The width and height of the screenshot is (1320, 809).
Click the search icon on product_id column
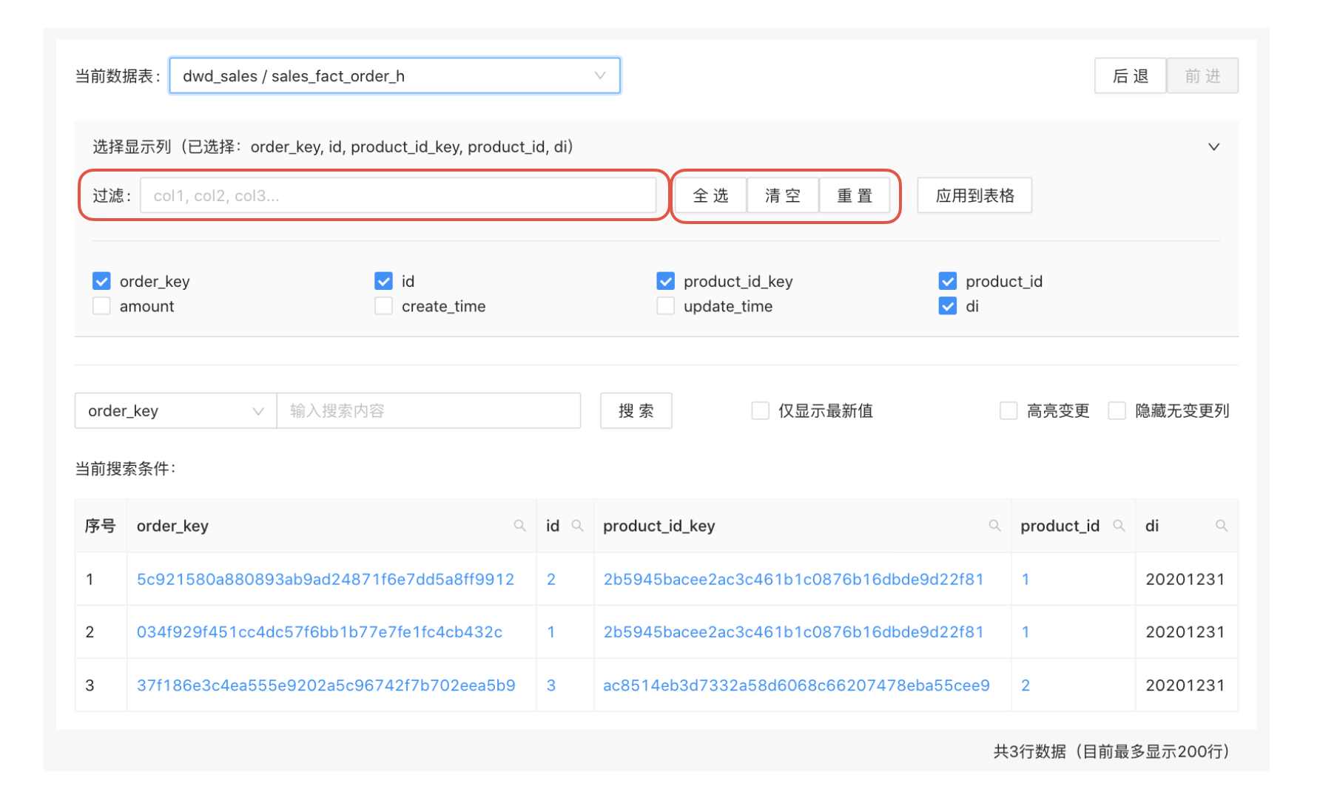[1119, 526]
